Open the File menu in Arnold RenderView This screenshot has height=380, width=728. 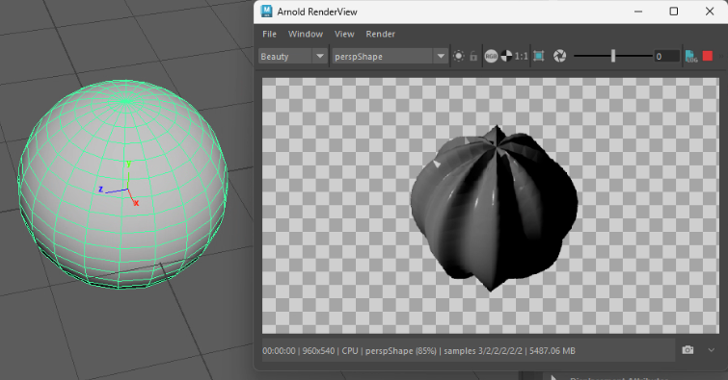[269, 34]
